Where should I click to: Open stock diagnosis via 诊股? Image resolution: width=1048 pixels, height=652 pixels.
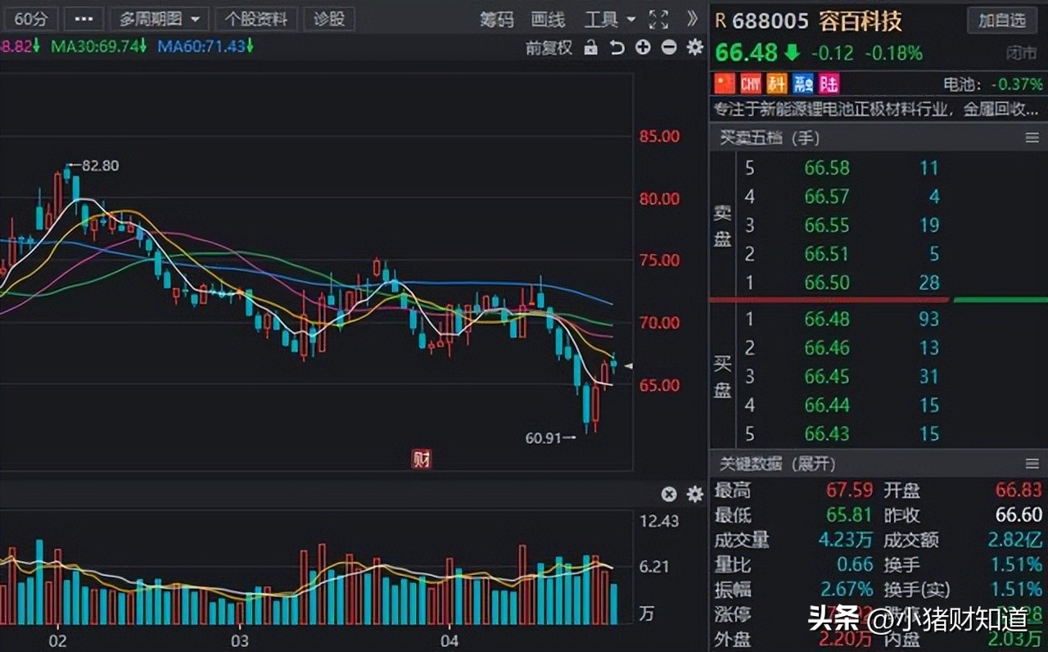pos(328,18)
